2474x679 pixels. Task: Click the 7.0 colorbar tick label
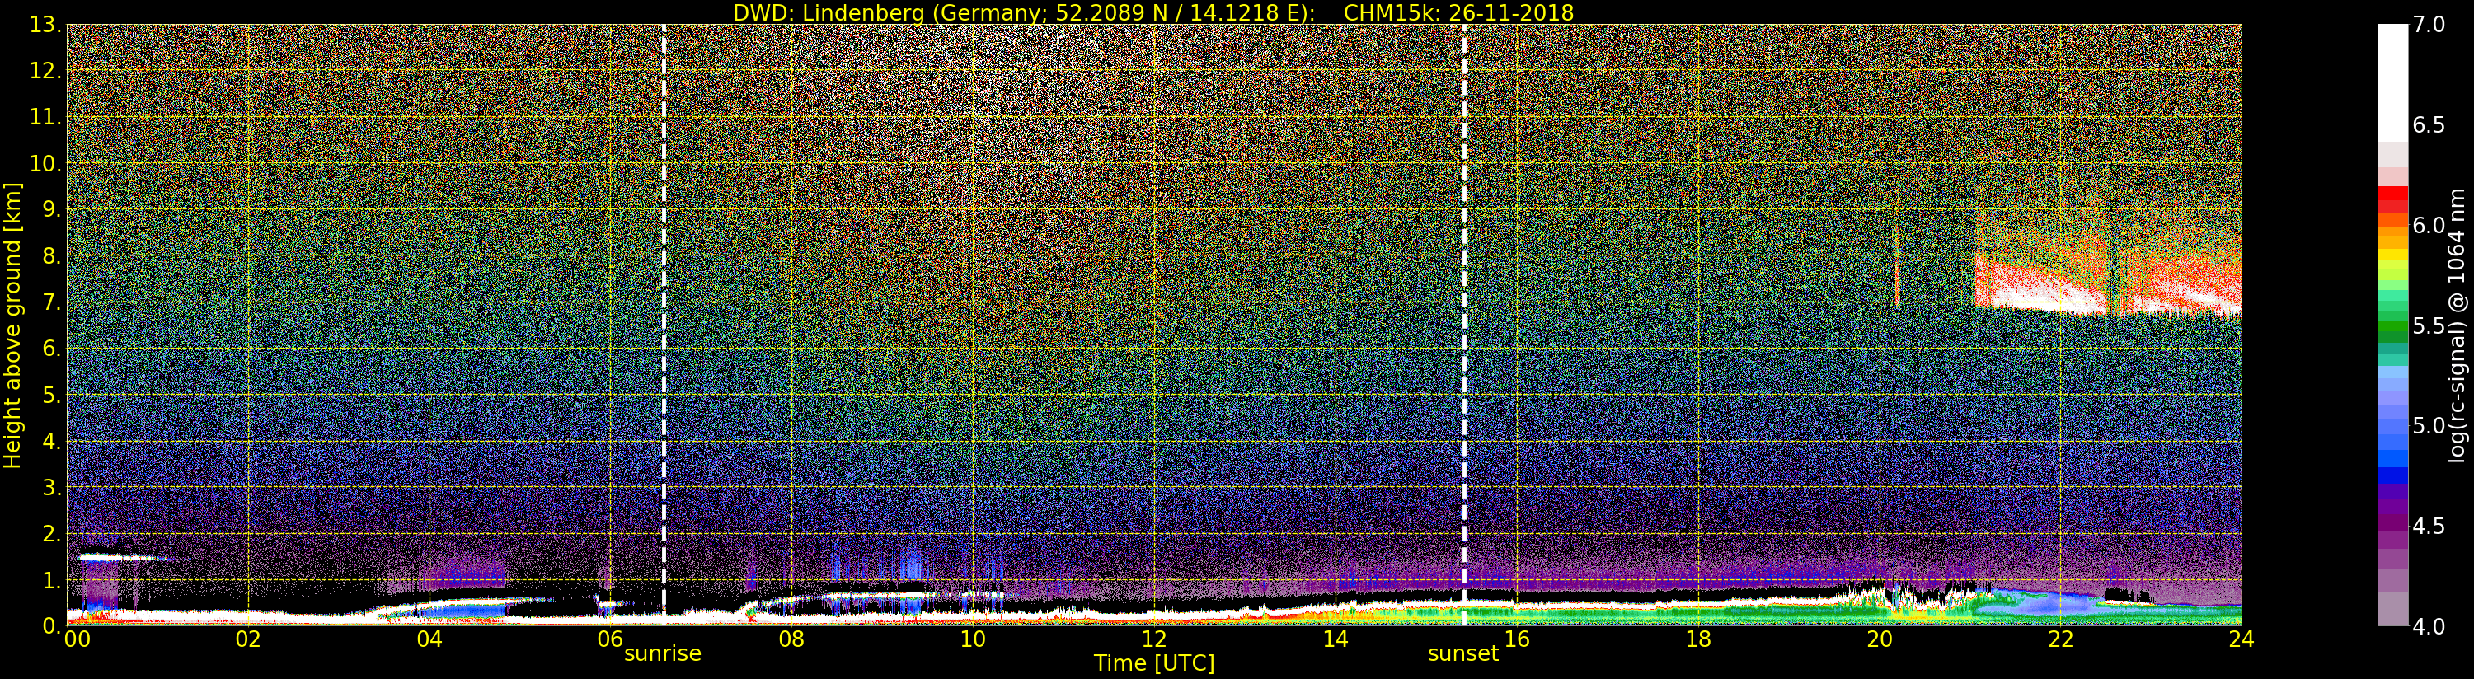coord(2429,25)
